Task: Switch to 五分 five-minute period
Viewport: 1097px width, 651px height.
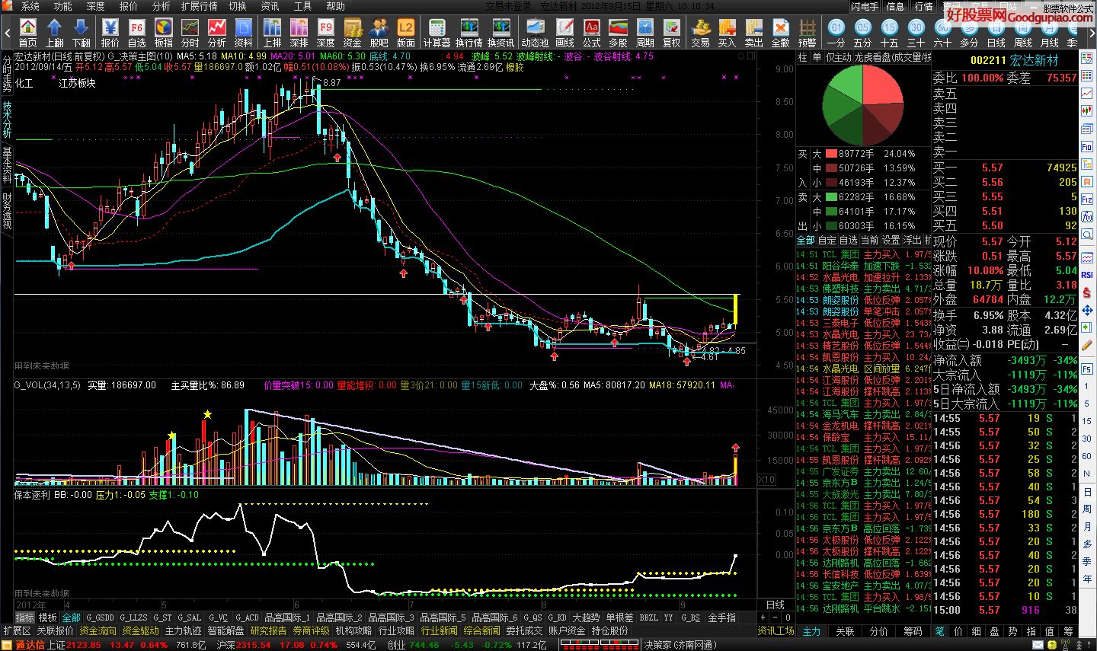Action: (x=863, y=33)
